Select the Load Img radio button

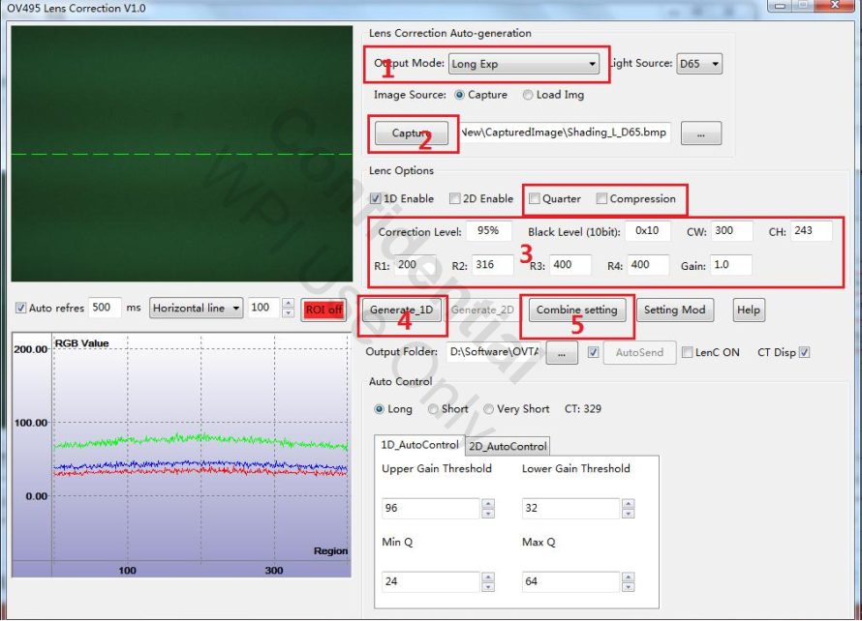coord(528,95)
